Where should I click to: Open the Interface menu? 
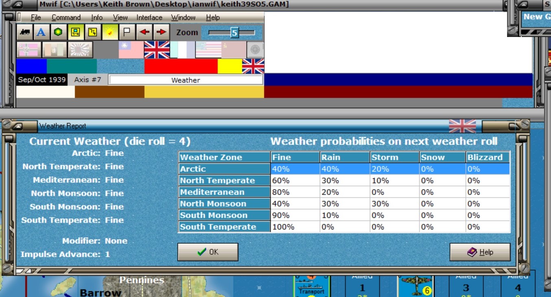point(149,17)
